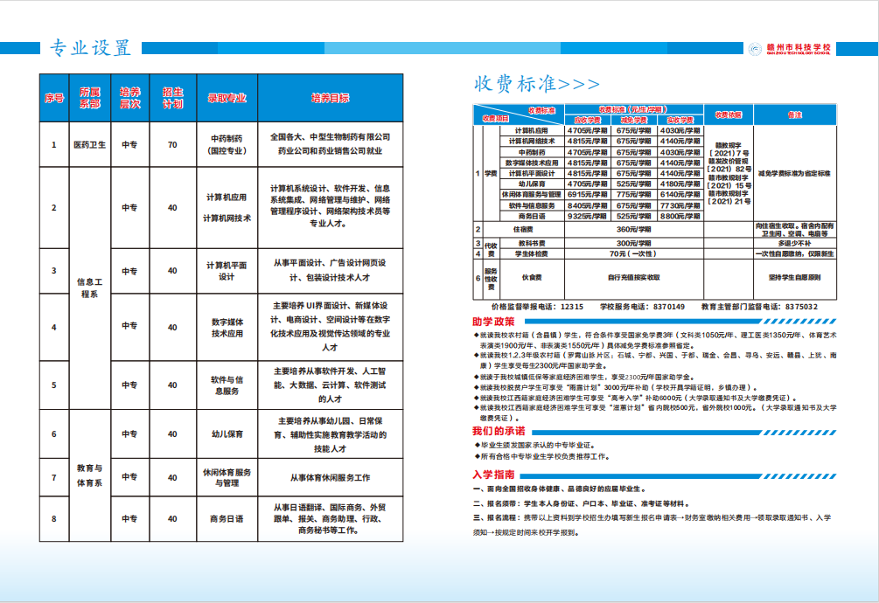This screenshot has height=603, width=879.
Task: Click the 信息工程系 department cell
Action: 90,288
